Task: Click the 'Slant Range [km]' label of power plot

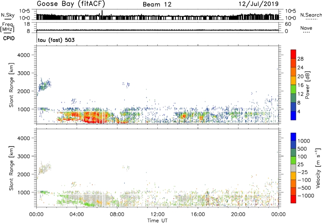Action: (11, 85)
